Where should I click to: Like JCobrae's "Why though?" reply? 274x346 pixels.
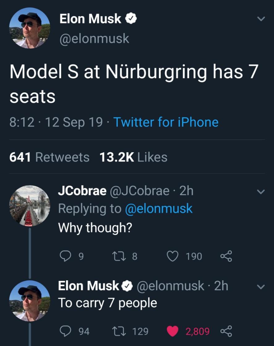tap(172, 256)
